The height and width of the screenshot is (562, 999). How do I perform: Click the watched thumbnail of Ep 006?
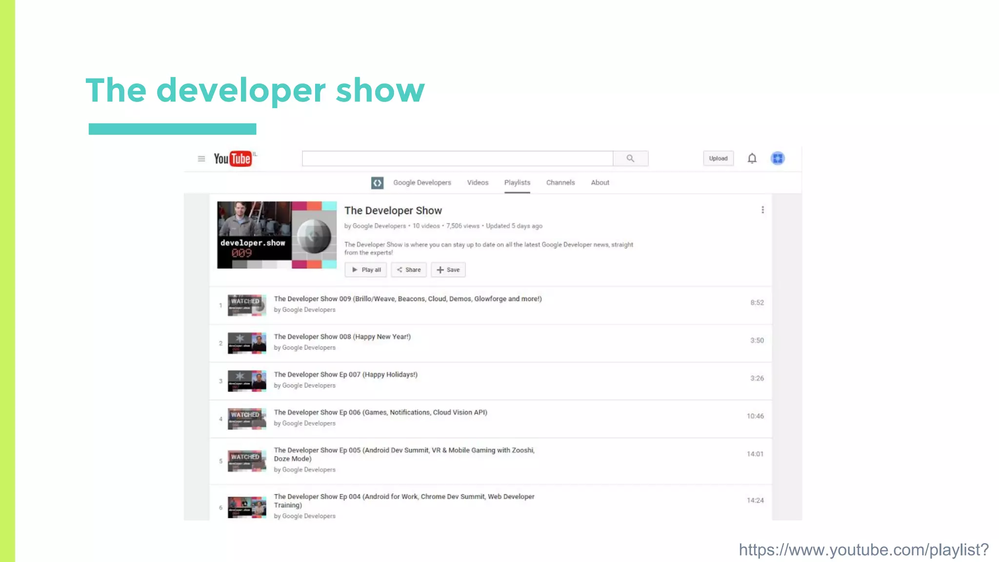[247, 419]
